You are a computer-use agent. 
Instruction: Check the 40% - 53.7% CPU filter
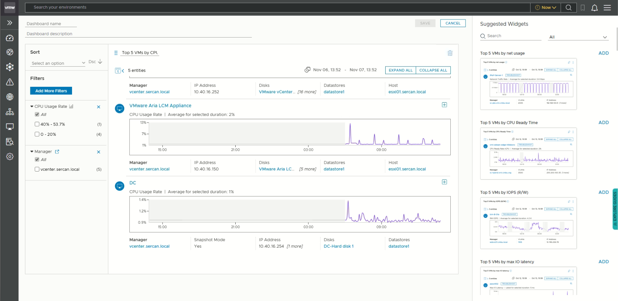(37, 124)
